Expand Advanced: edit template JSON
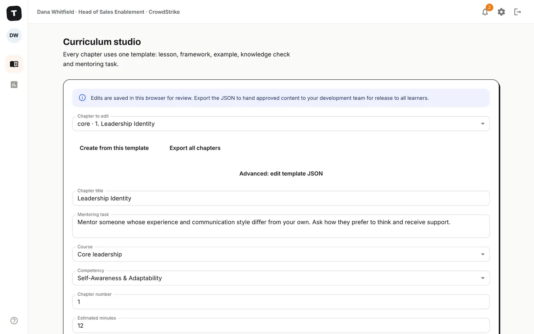 point(281,174)
